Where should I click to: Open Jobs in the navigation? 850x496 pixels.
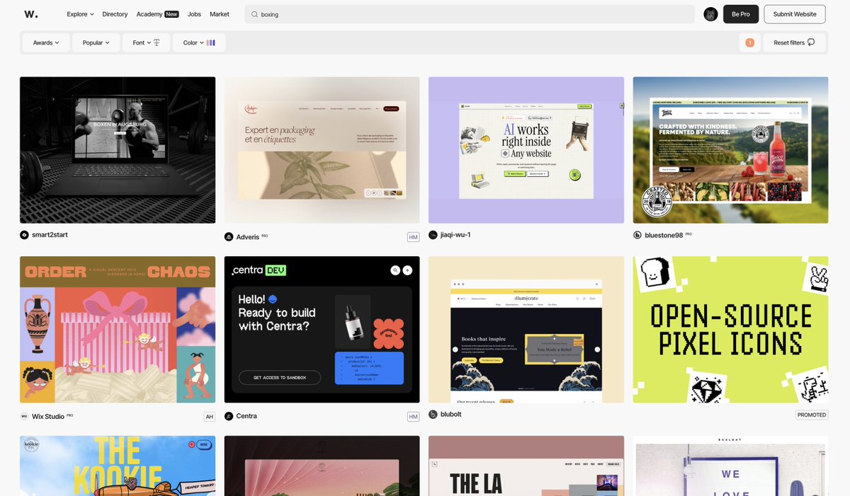pos(194,14)
